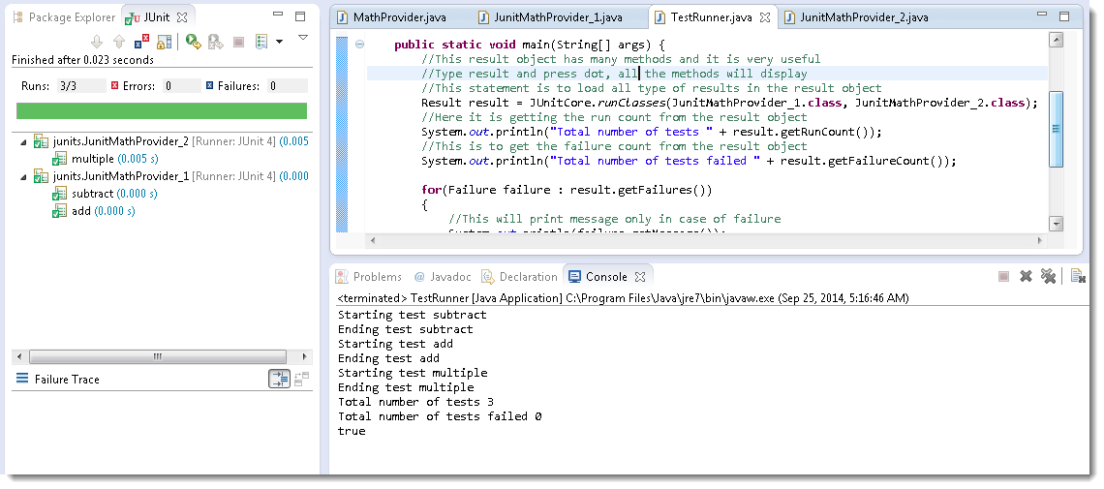Click editor horizontal scrollbar right arrow
This screenshot has height=489, width=1104.
click(1041, 240)
